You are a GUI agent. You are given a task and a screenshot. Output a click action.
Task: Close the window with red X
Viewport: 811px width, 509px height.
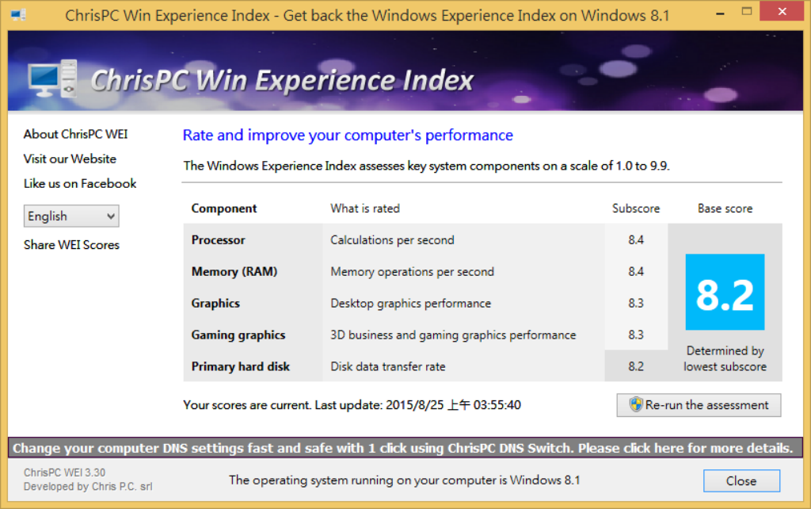coord(782,11)
